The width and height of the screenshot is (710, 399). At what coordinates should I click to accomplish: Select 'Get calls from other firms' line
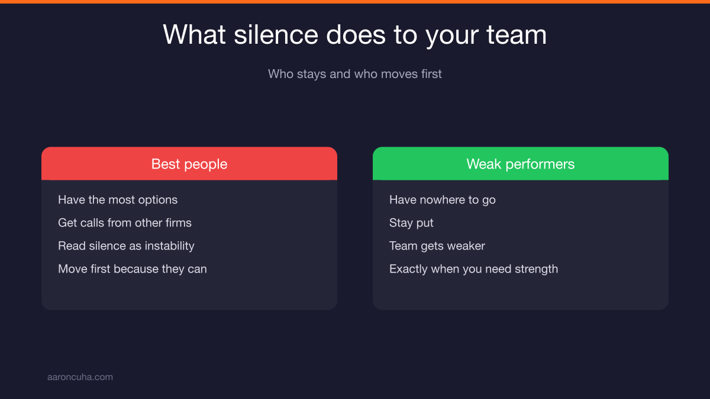tap(125, 223)
